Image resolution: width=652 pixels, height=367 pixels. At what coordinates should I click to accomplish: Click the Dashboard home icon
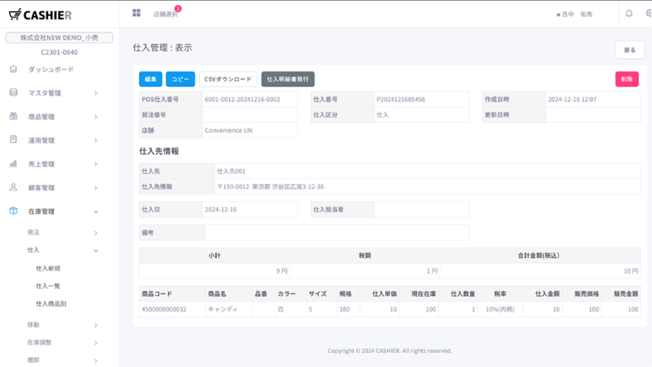pyautogui.click(x=13, y=69)
